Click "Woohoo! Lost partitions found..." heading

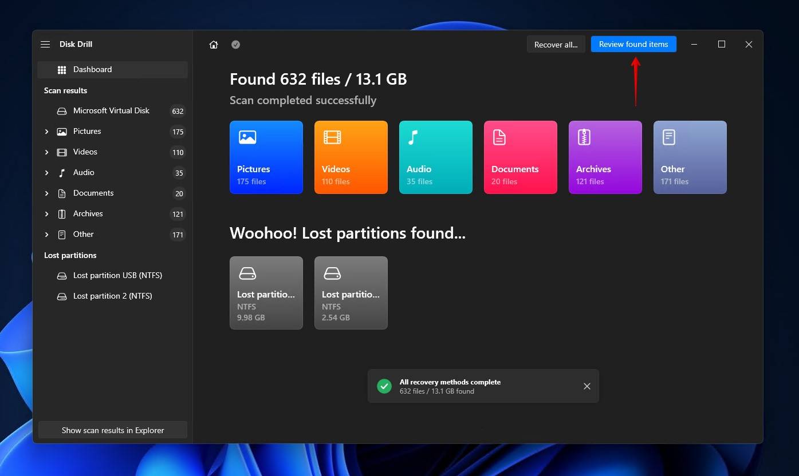click(347, 233)
